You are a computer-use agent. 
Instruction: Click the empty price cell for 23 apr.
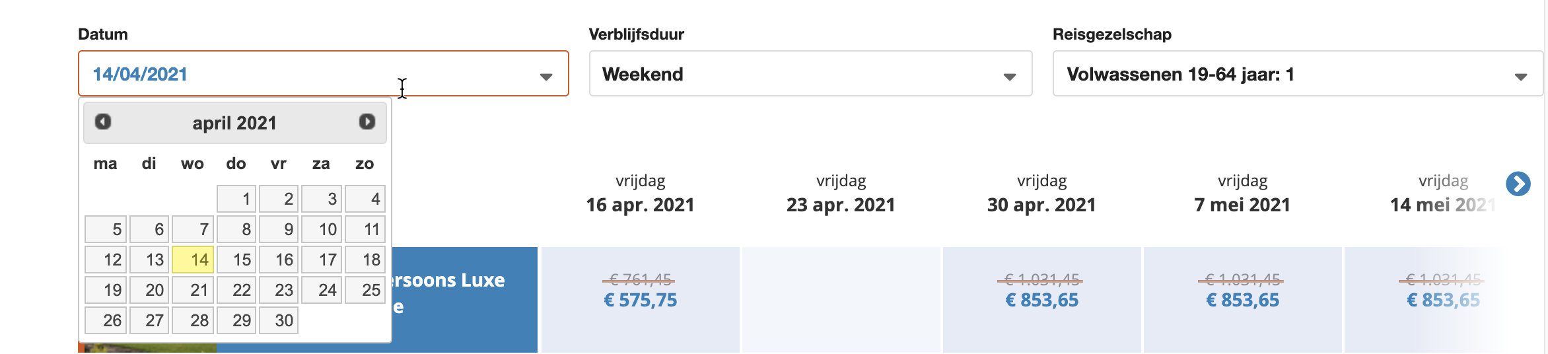841,300
